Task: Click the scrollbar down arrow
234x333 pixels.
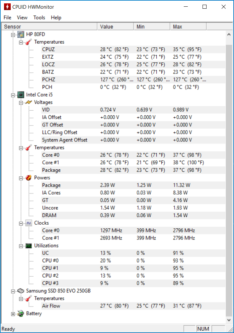Action: (x=229, y=320)
